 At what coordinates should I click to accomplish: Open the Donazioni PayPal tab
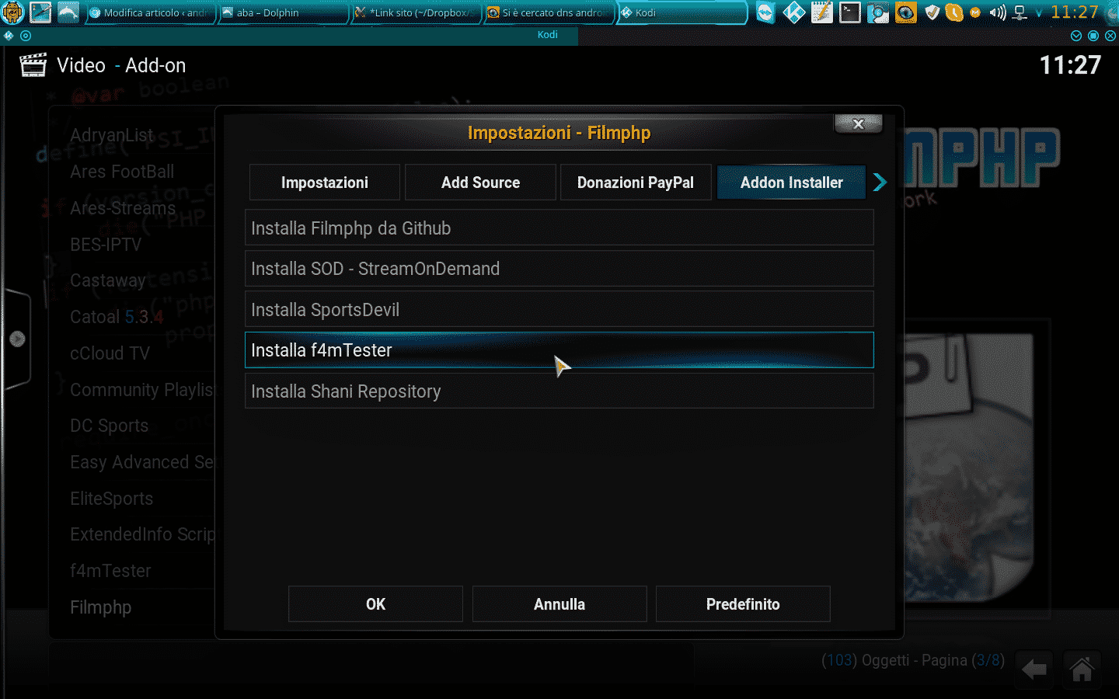(x=636, y=183)
